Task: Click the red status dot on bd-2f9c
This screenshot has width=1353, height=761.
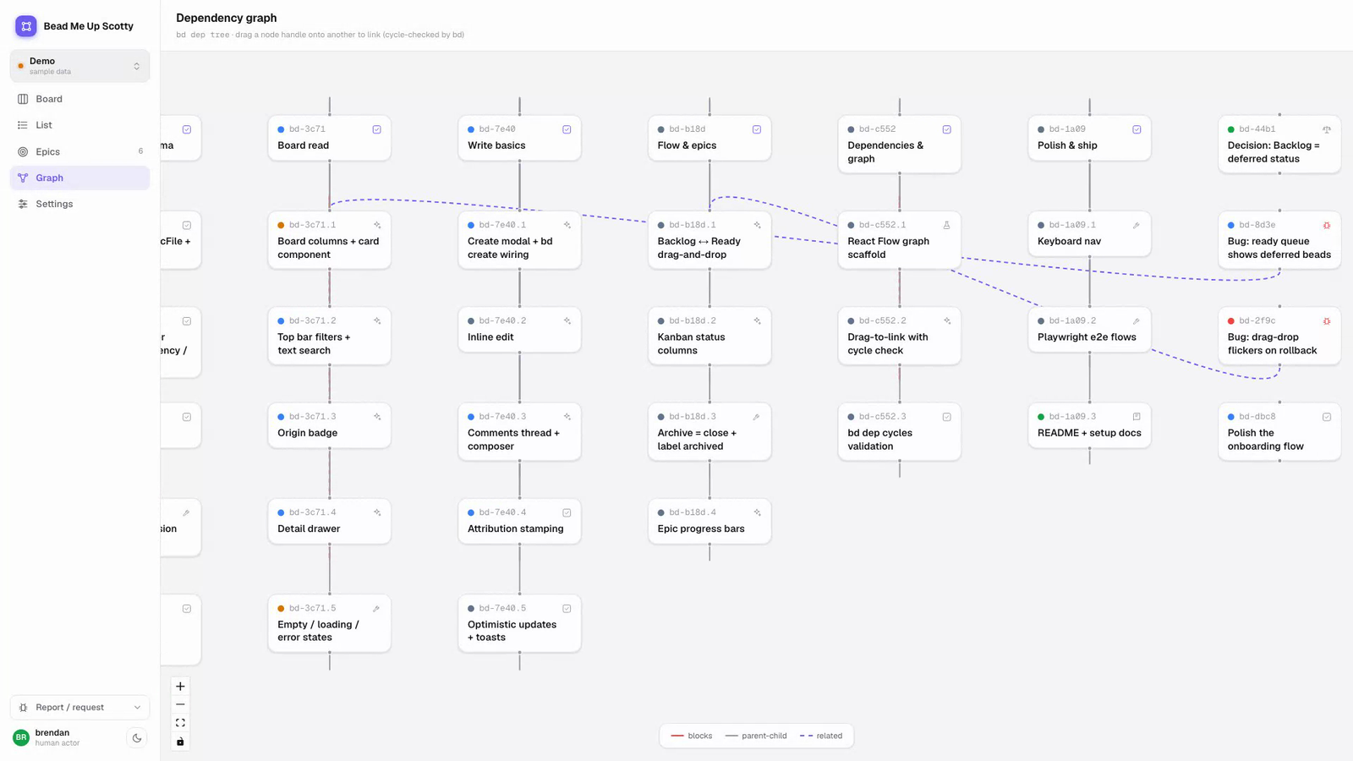Action: 1231,321
